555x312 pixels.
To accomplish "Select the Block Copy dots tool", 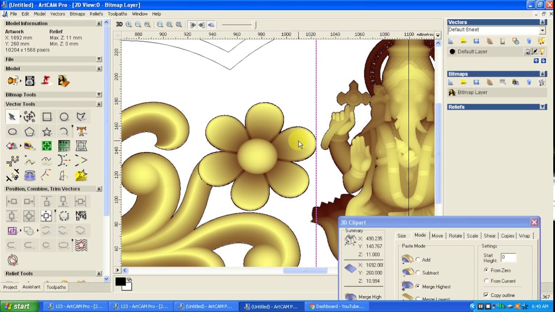I will coord(12,161).
